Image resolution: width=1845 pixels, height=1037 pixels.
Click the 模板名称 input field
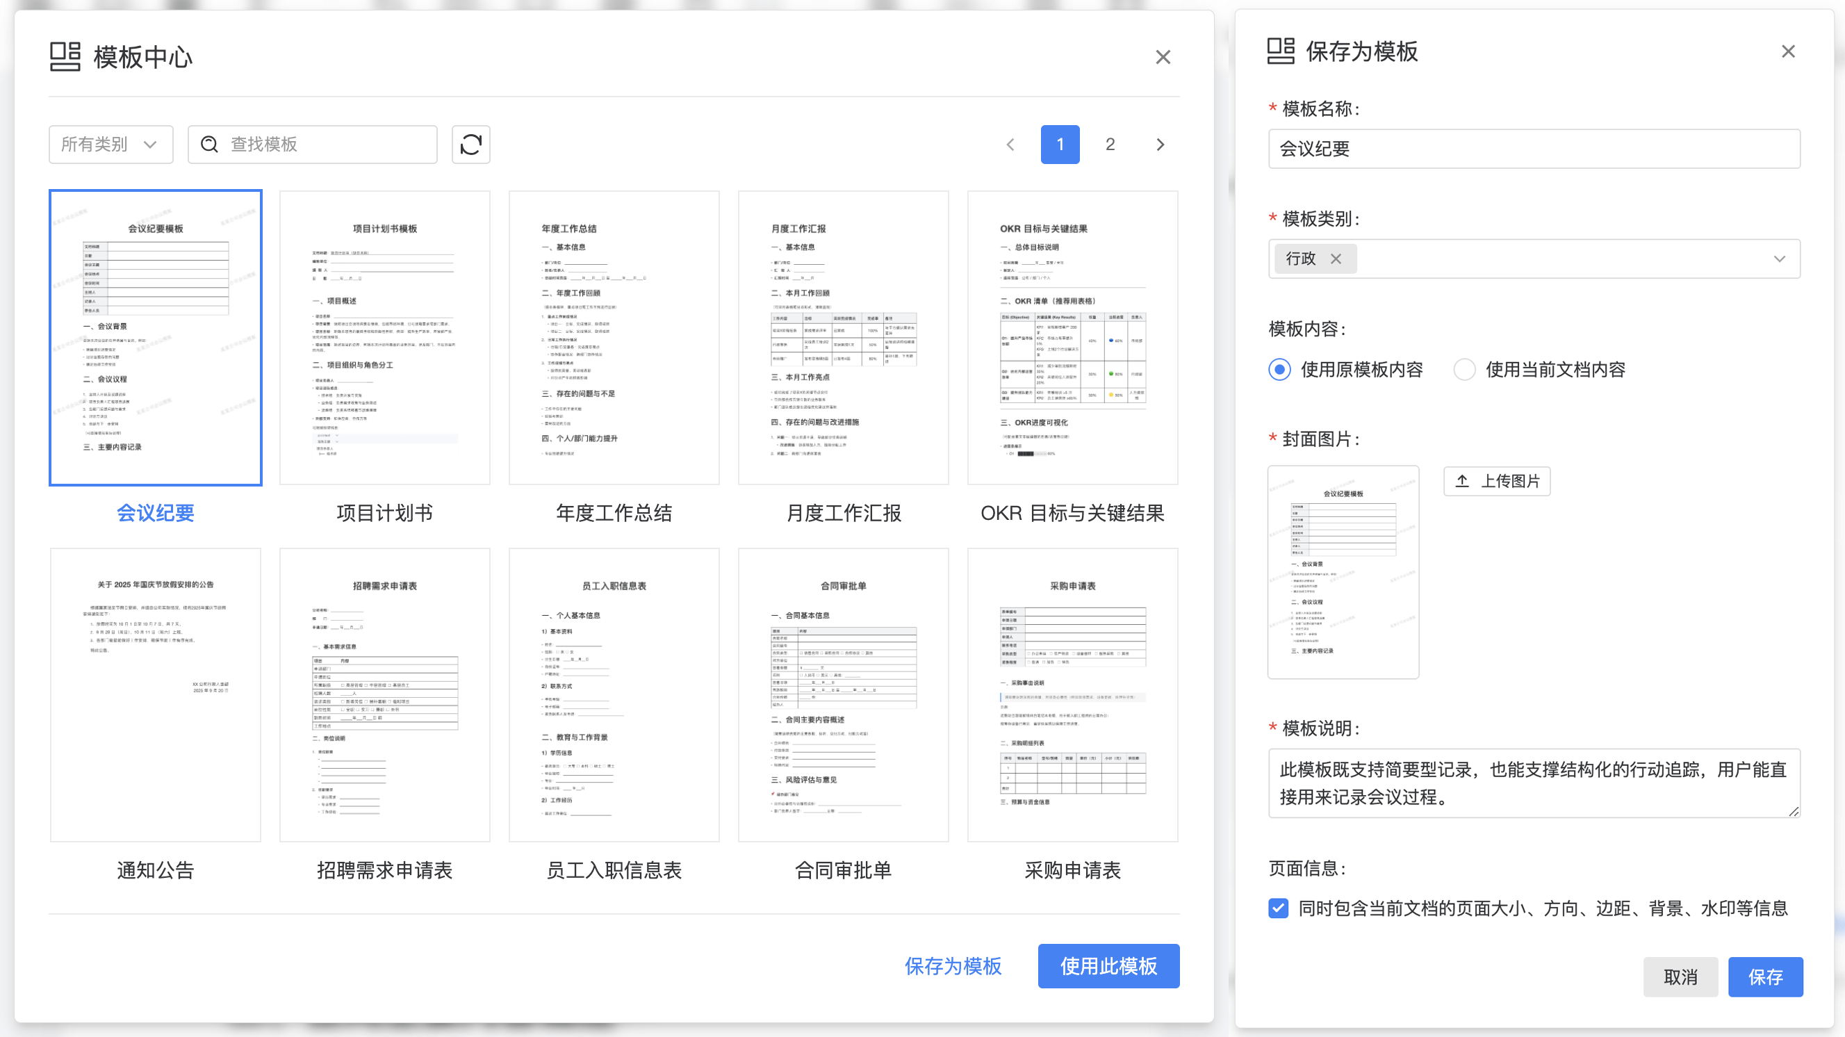coord(1534,149)
